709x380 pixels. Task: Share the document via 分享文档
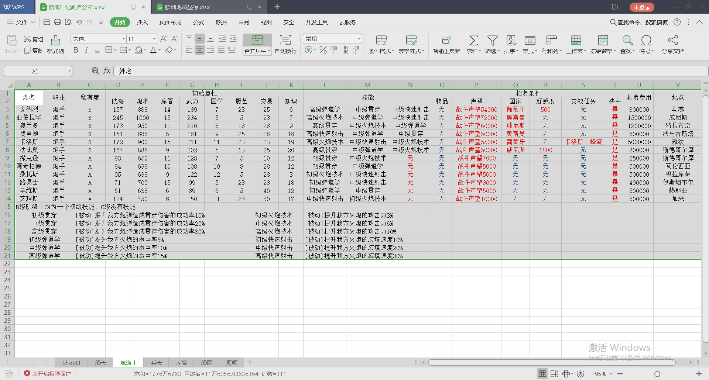pyautogui.click(x=673, y=45)
